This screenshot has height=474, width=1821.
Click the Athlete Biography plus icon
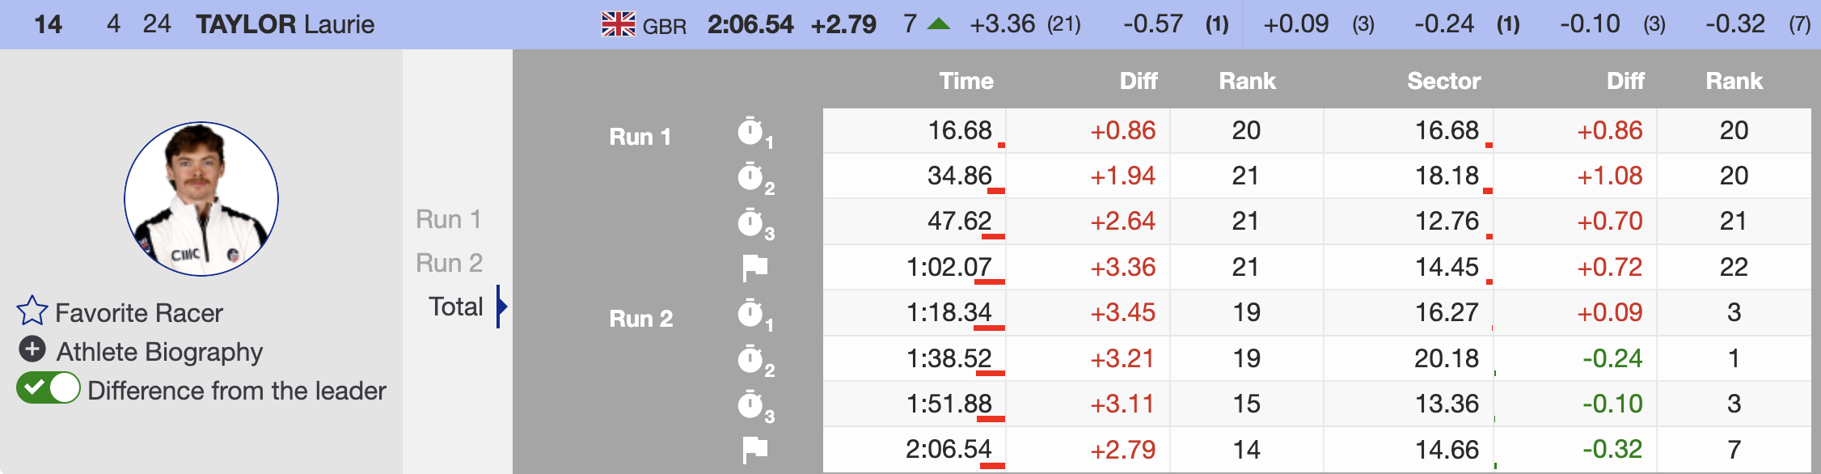(32, 349)
